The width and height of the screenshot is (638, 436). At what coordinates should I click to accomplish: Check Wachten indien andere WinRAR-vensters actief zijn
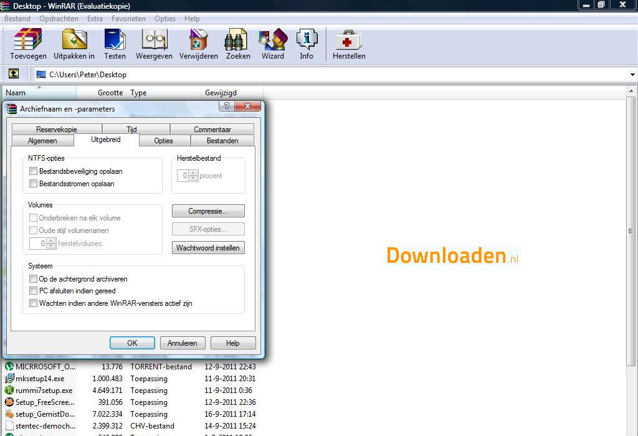pos(34,303)
